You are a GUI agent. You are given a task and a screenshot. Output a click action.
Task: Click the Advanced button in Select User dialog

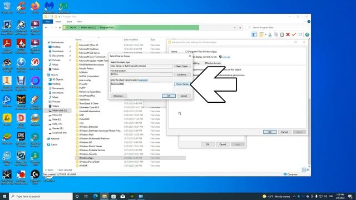[118, 96]
